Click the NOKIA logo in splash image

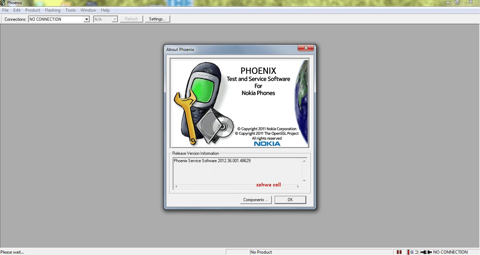coord(267,144)
